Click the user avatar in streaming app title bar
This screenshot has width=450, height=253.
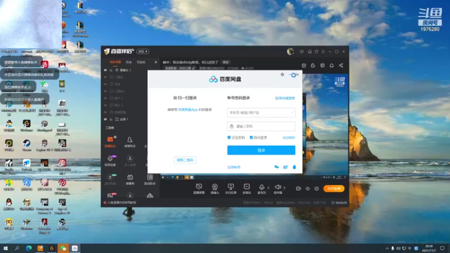[x=290, y=51]
